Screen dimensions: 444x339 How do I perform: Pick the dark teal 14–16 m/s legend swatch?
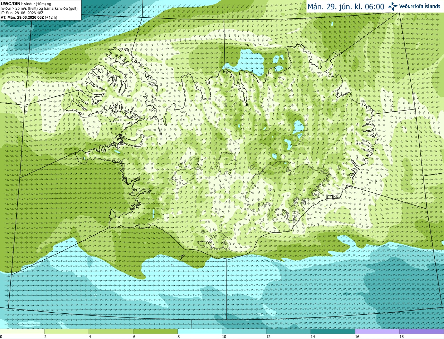point(333,331)
